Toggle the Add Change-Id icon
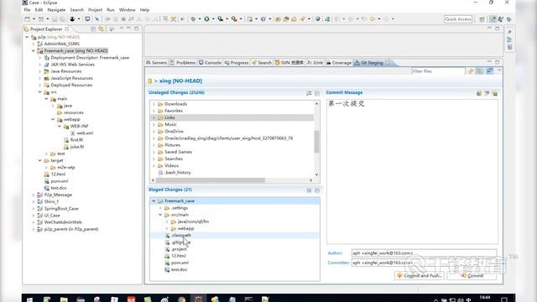This screenshot has height=302, width=537. [495, 93]
